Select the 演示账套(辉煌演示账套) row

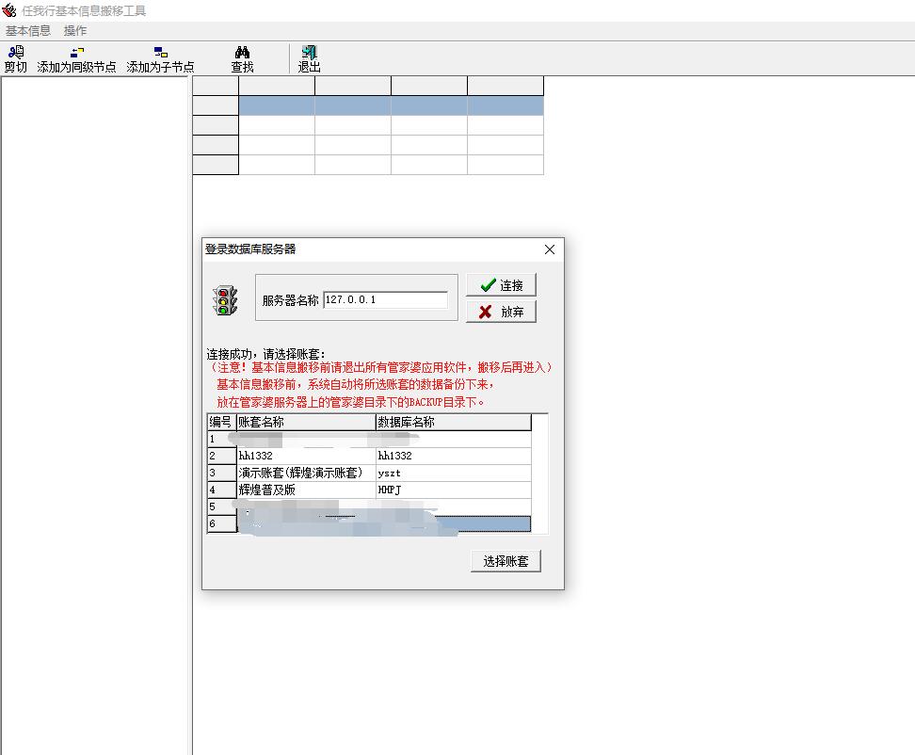pos(306,473)
